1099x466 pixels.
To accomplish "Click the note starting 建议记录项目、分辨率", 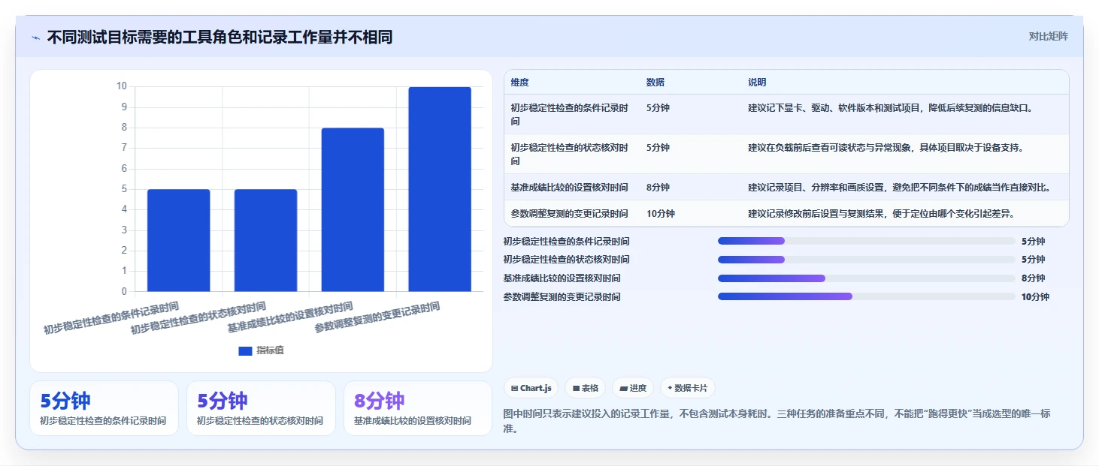I will click(x=899, y=187).
